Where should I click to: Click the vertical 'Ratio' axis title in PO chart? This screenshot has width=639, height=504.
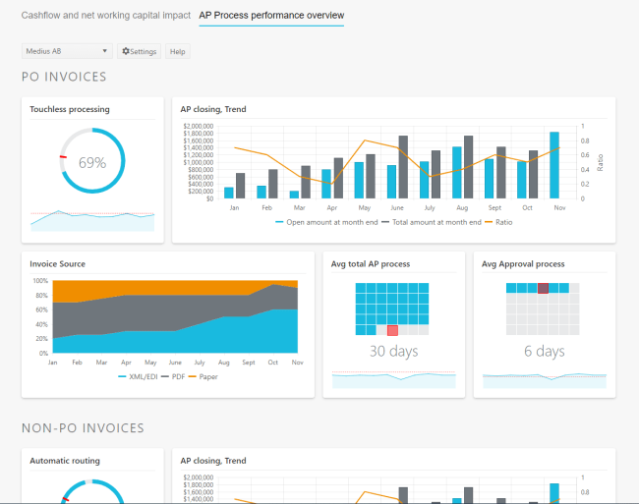[x=600, y=162]
